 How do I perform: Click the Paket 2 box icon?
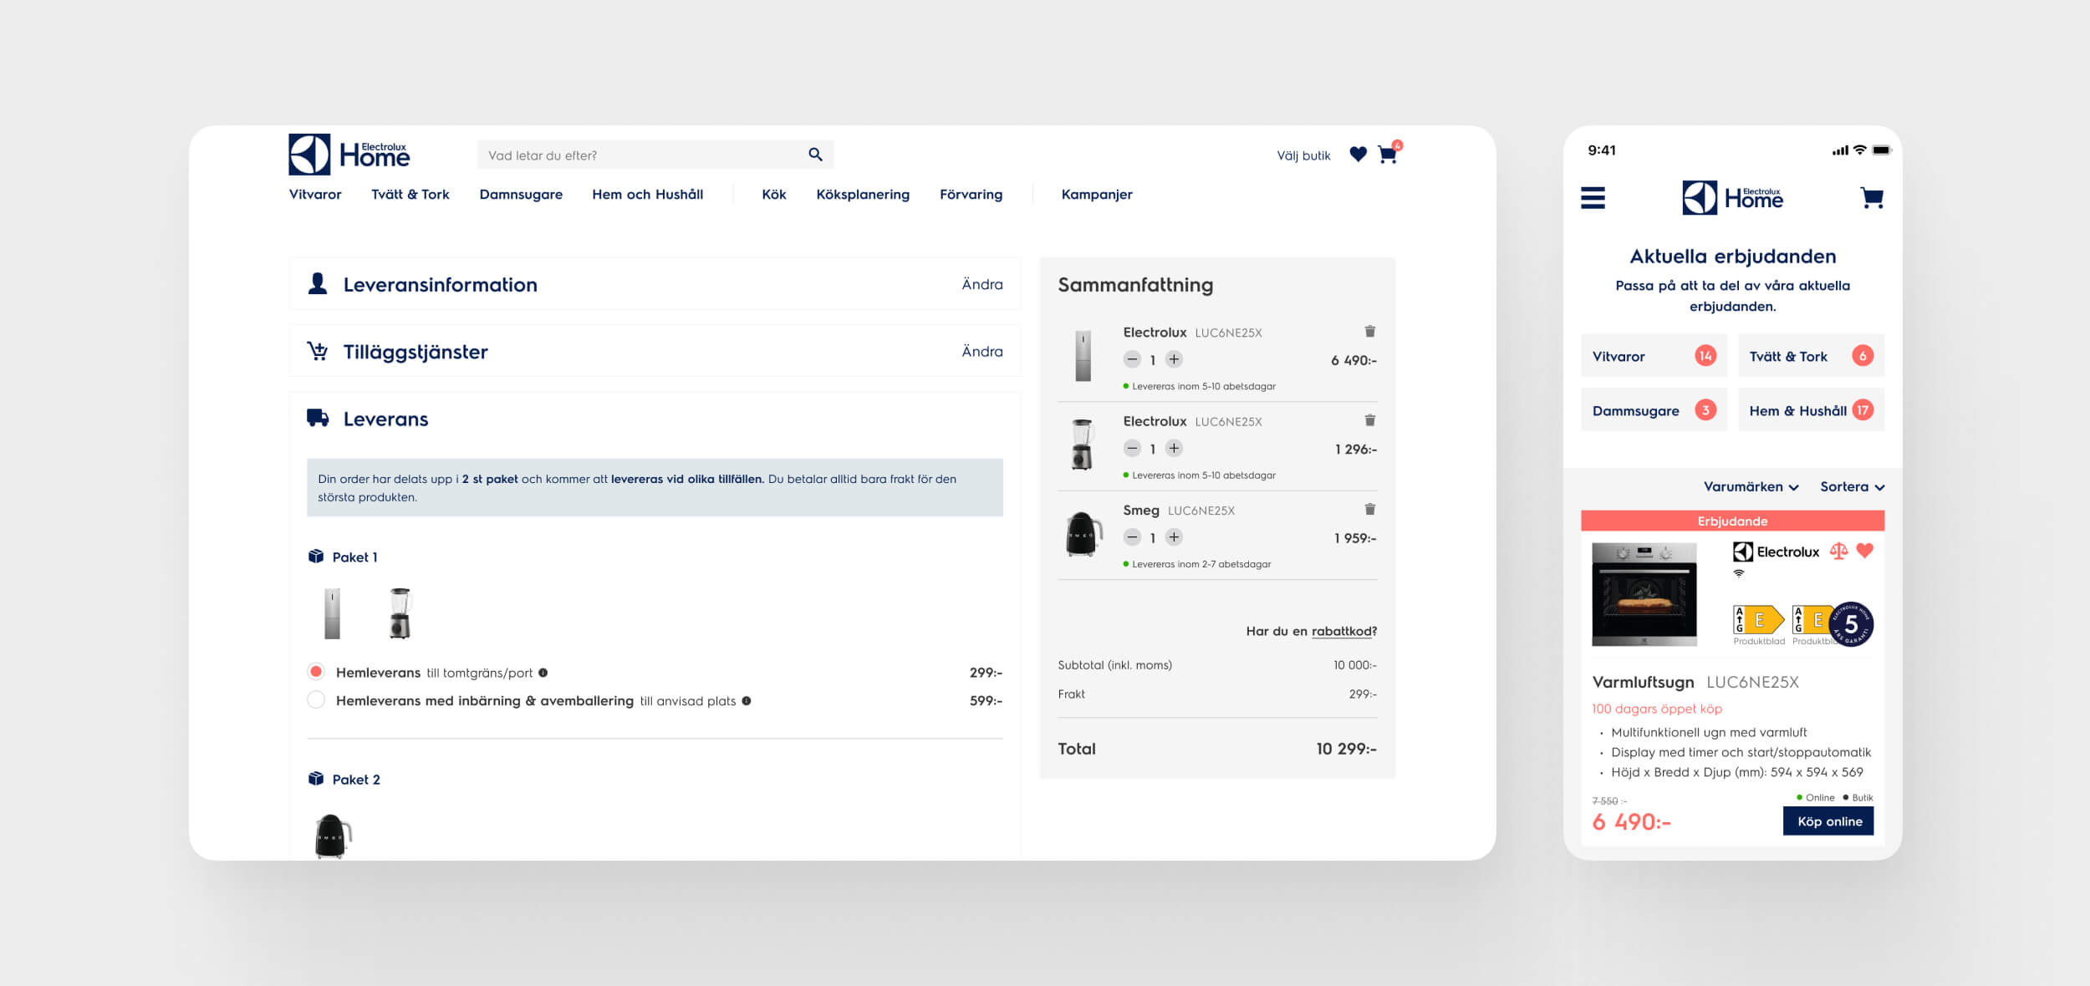[x=316, y=779]
